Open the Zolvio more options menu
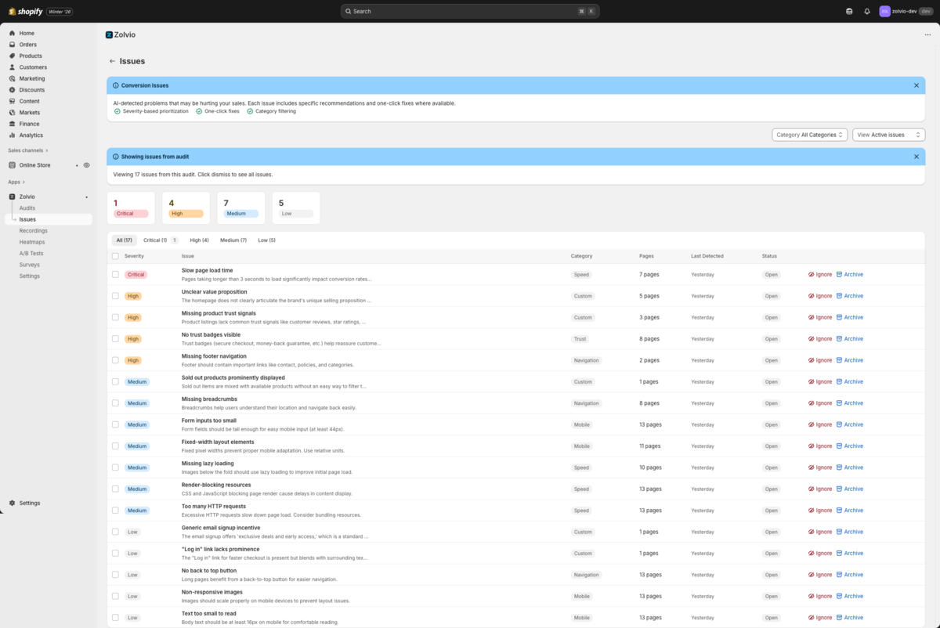This screenshot has width=940, height=628. [x=927, y=34]
